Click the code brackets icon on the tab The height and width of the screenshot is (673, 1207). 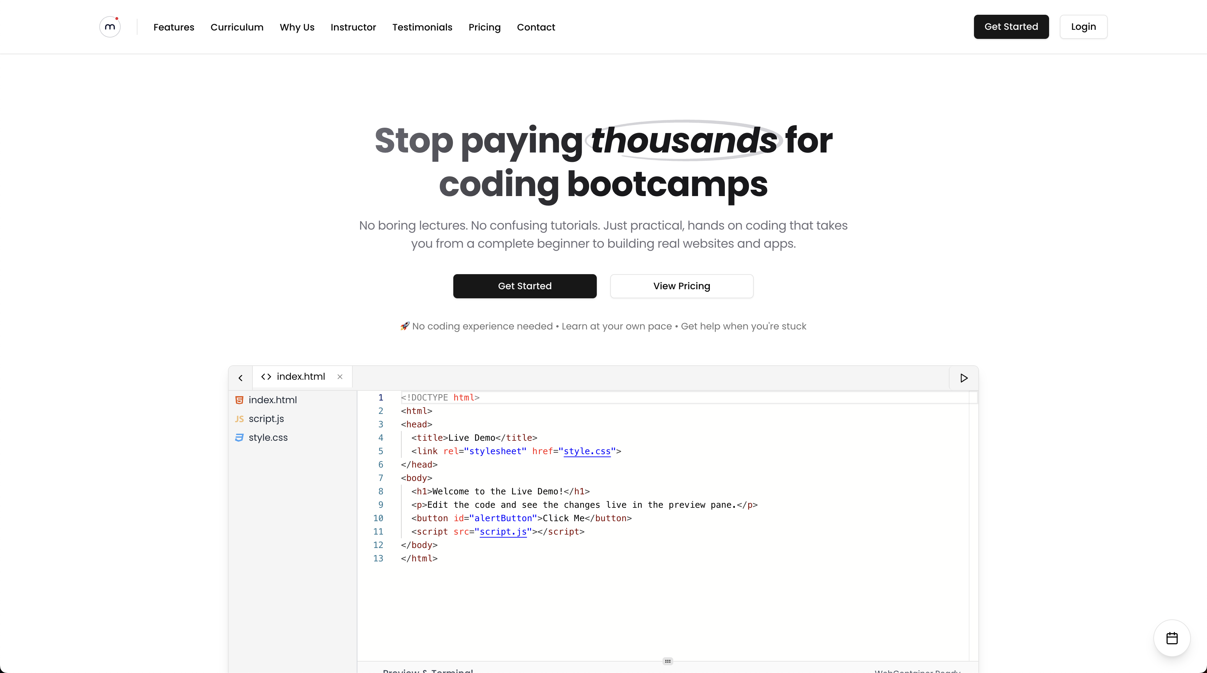[x=266, y=376]
